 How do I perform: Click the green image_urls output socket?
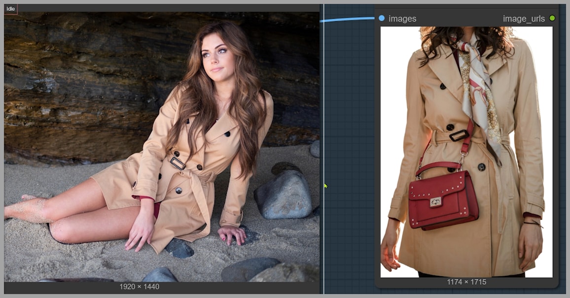coord(552,18)
